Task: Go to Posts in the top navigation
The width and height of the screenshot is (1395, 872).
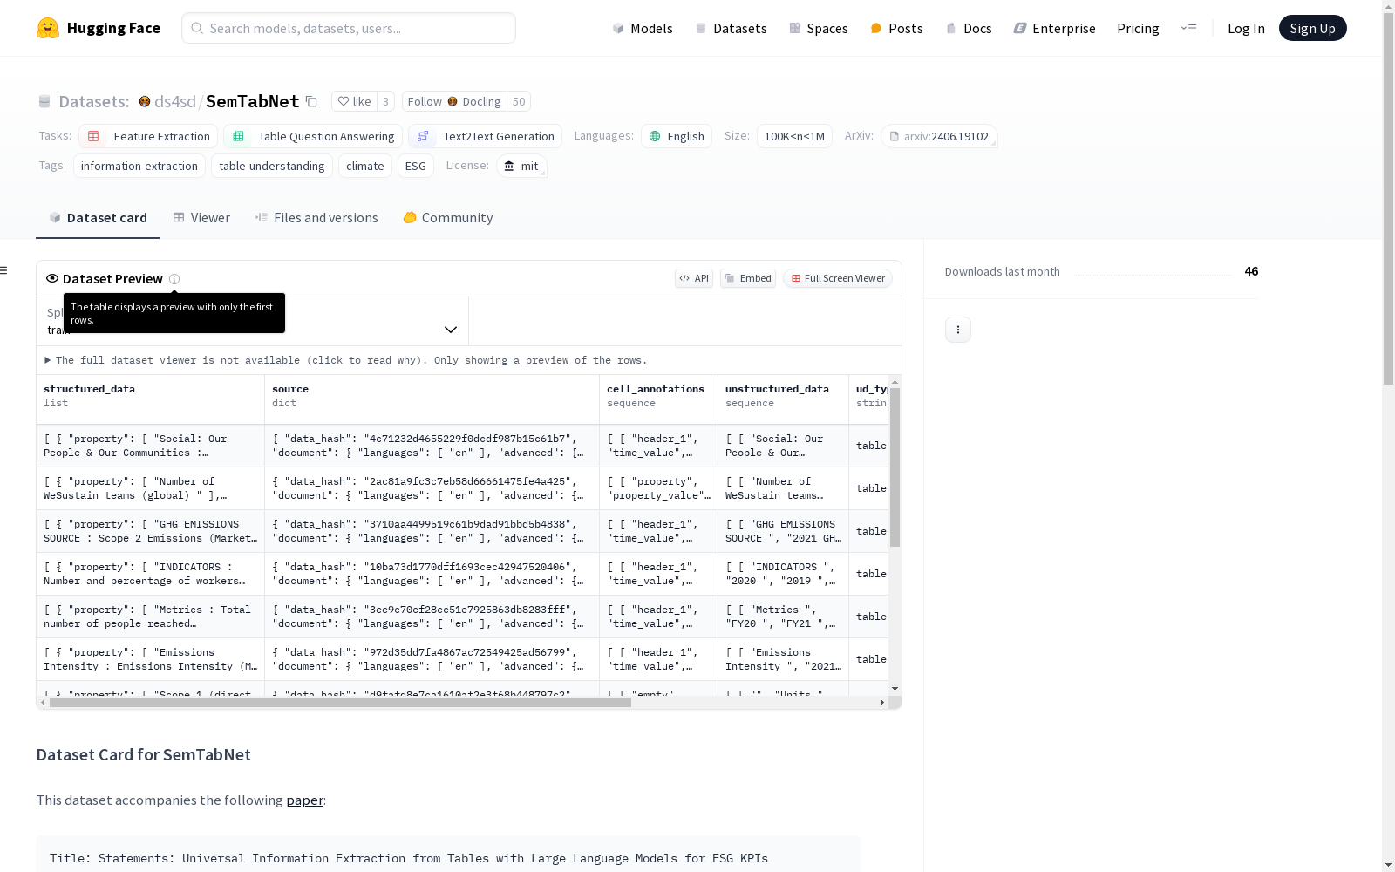Action: pyautogui.click(x=896, y=28)
